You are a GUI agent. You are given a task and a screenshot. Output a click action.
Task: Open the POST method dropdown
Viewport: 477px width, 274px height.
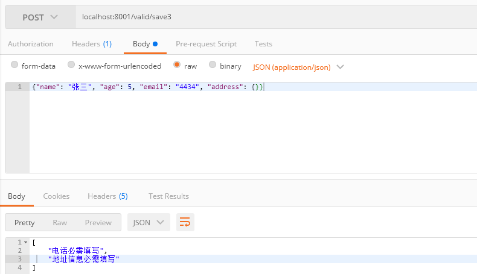coord(40,17)
